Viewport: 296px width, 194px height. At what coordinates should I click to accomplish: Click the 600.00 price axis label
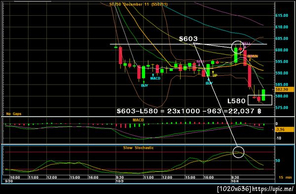coord(282,50)
